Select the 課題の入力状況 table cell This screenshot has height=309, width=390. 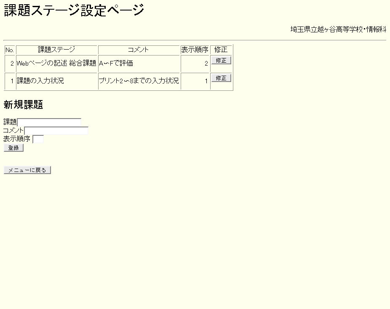[x=56, y=81]
